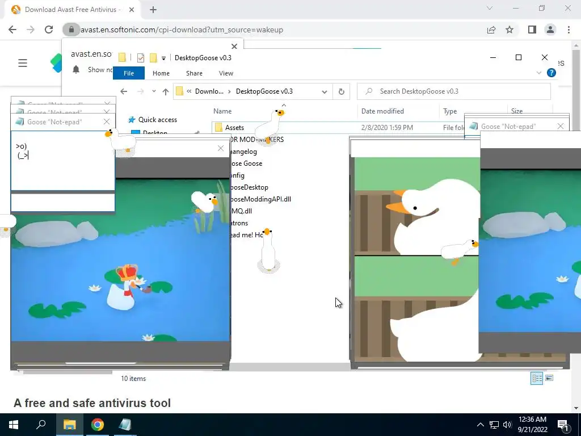Close the goose pond image window
Screen dimensions: 581x436
(x=221, y=149)
